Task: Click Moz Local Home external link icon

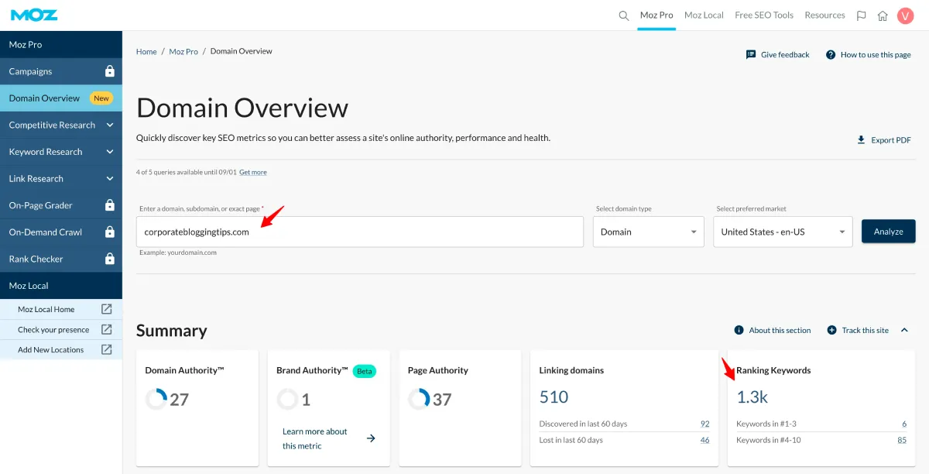Action: coord(107,309)
